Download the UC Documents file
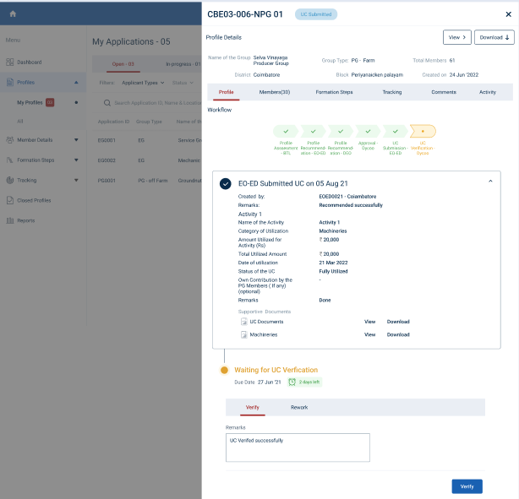519x499 pixels. coord(398,322)
